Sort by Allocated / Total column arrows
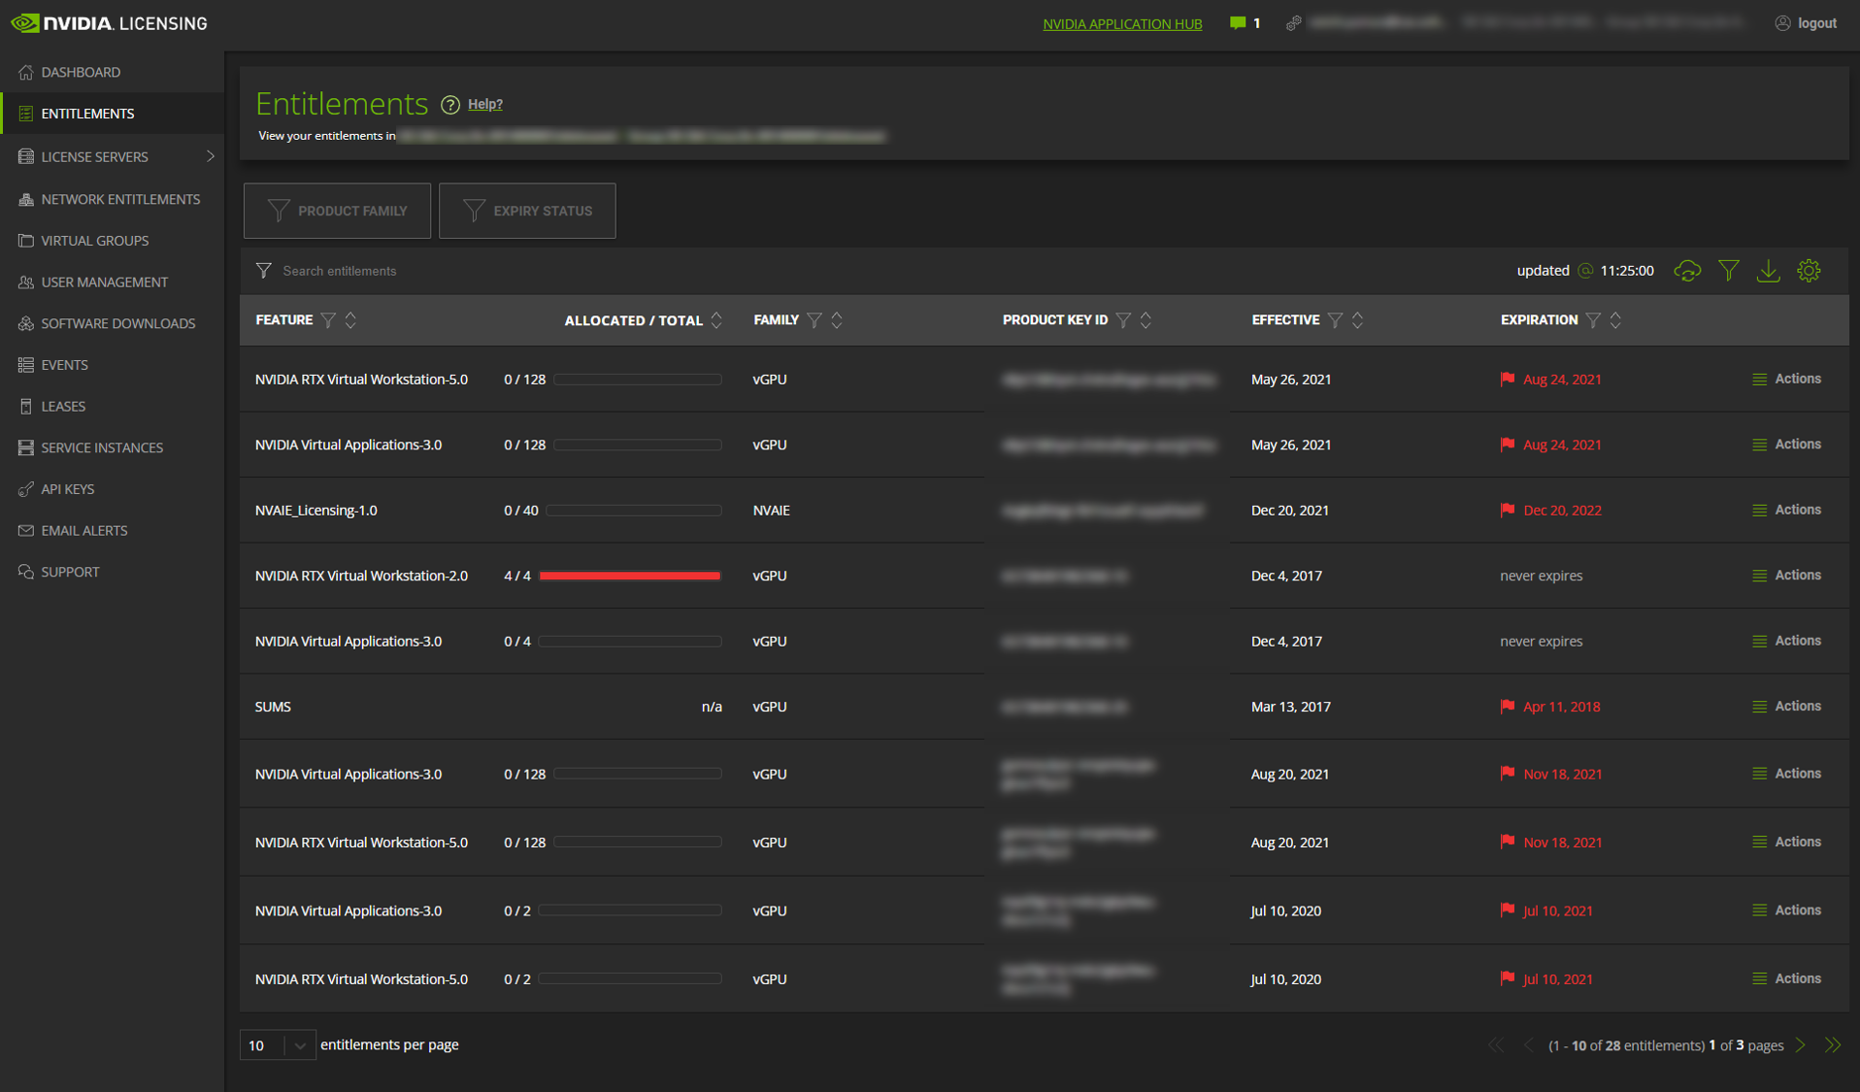 [x=716, y=320]
